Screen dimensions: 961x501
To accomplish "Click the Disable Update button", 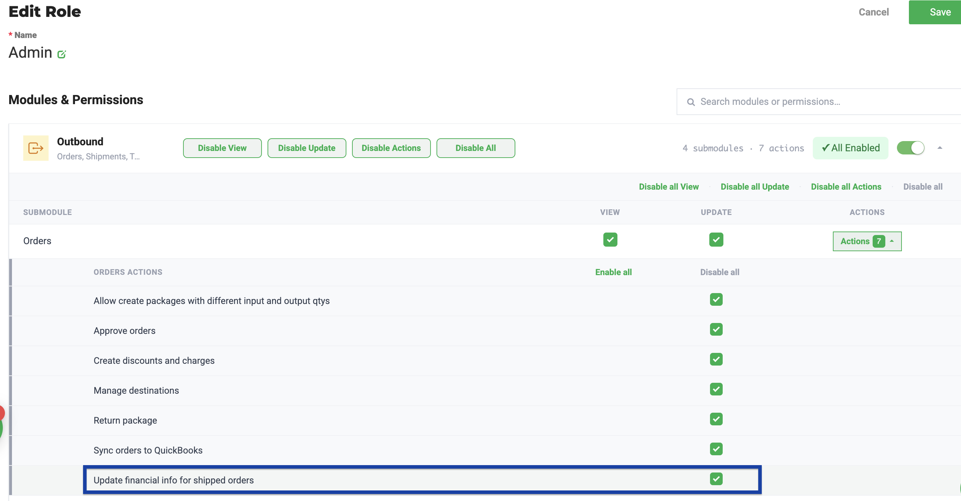I will pyautogui.click(x=307, y=148).
